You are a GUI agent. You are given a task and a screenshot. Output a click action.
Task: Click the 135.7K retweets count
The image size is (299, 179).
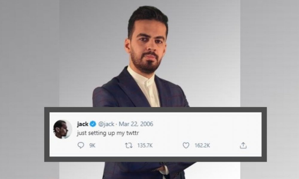pos(145,146)
